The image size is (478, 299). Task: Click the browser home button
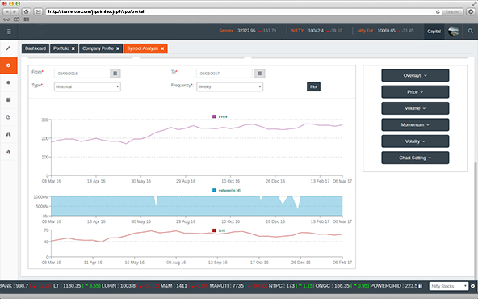pyautogui.click(x=26, y=11)
